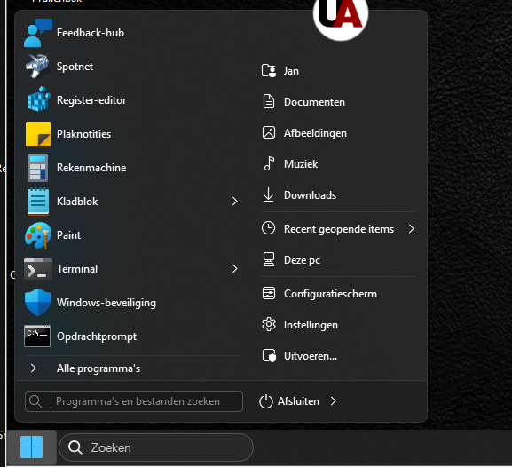Image resolution: width=512 pixels, height=467 pixels.
Task: Open the Feedback-hub app icon
Action: click(38, 33)
